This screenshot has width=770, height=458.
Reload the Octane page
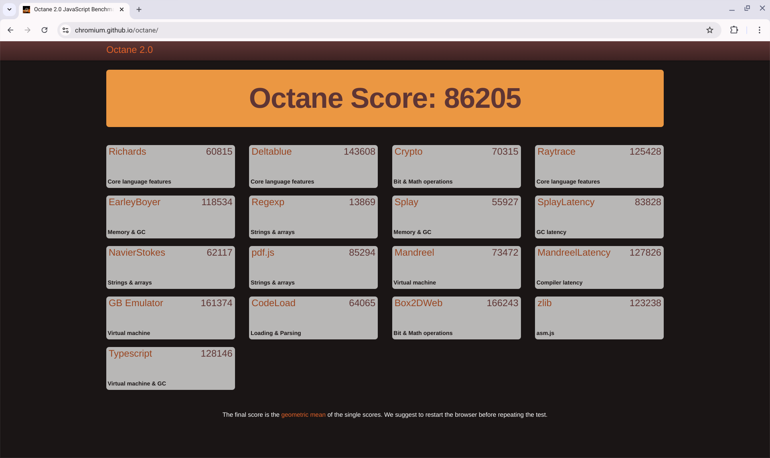[45, 30]
